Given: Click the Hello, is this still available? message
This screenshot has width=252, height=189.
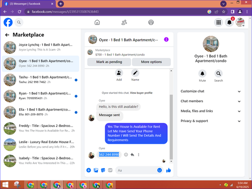Looking at the screenshot, I should tap(118, 107).
